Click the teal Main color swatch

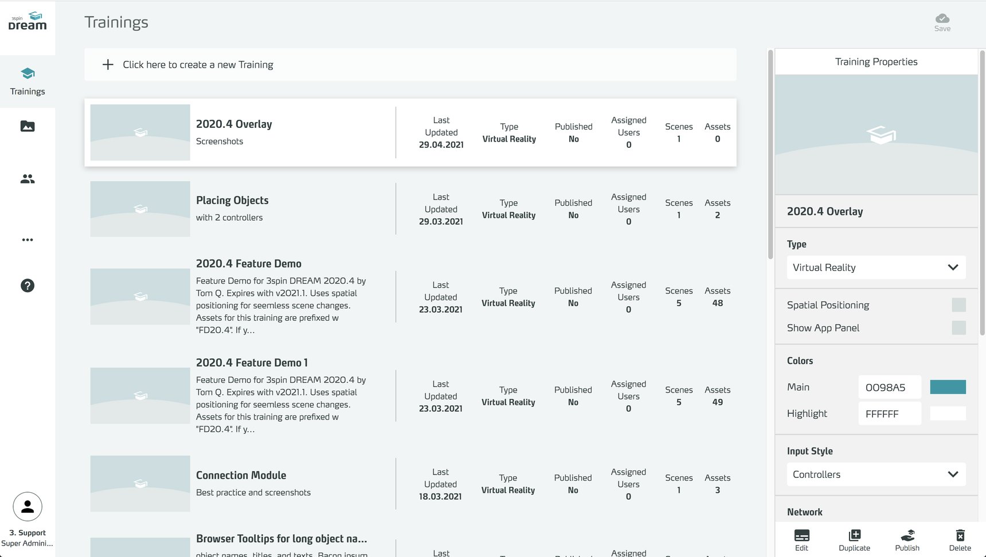tap(948, 387)
